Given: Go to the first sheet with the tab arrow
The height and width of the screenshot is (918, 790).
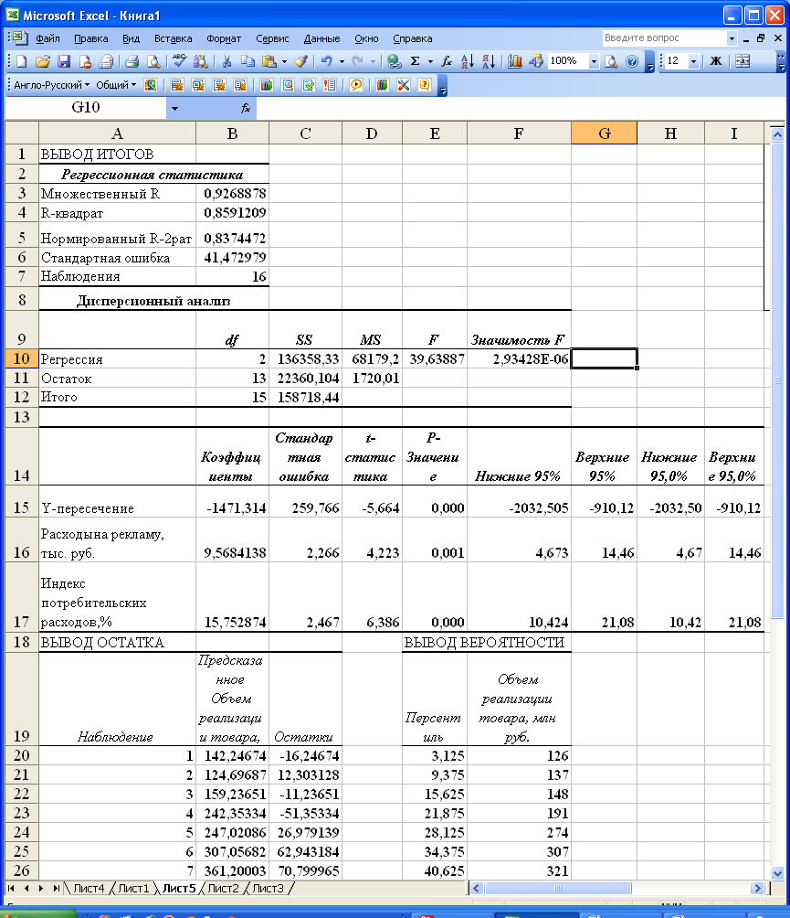Looking at the screenshot, I should click(x=11, y=888).
